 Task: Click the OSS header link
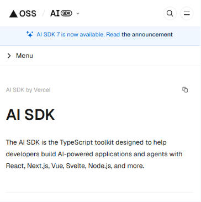[x=28, y=14]
